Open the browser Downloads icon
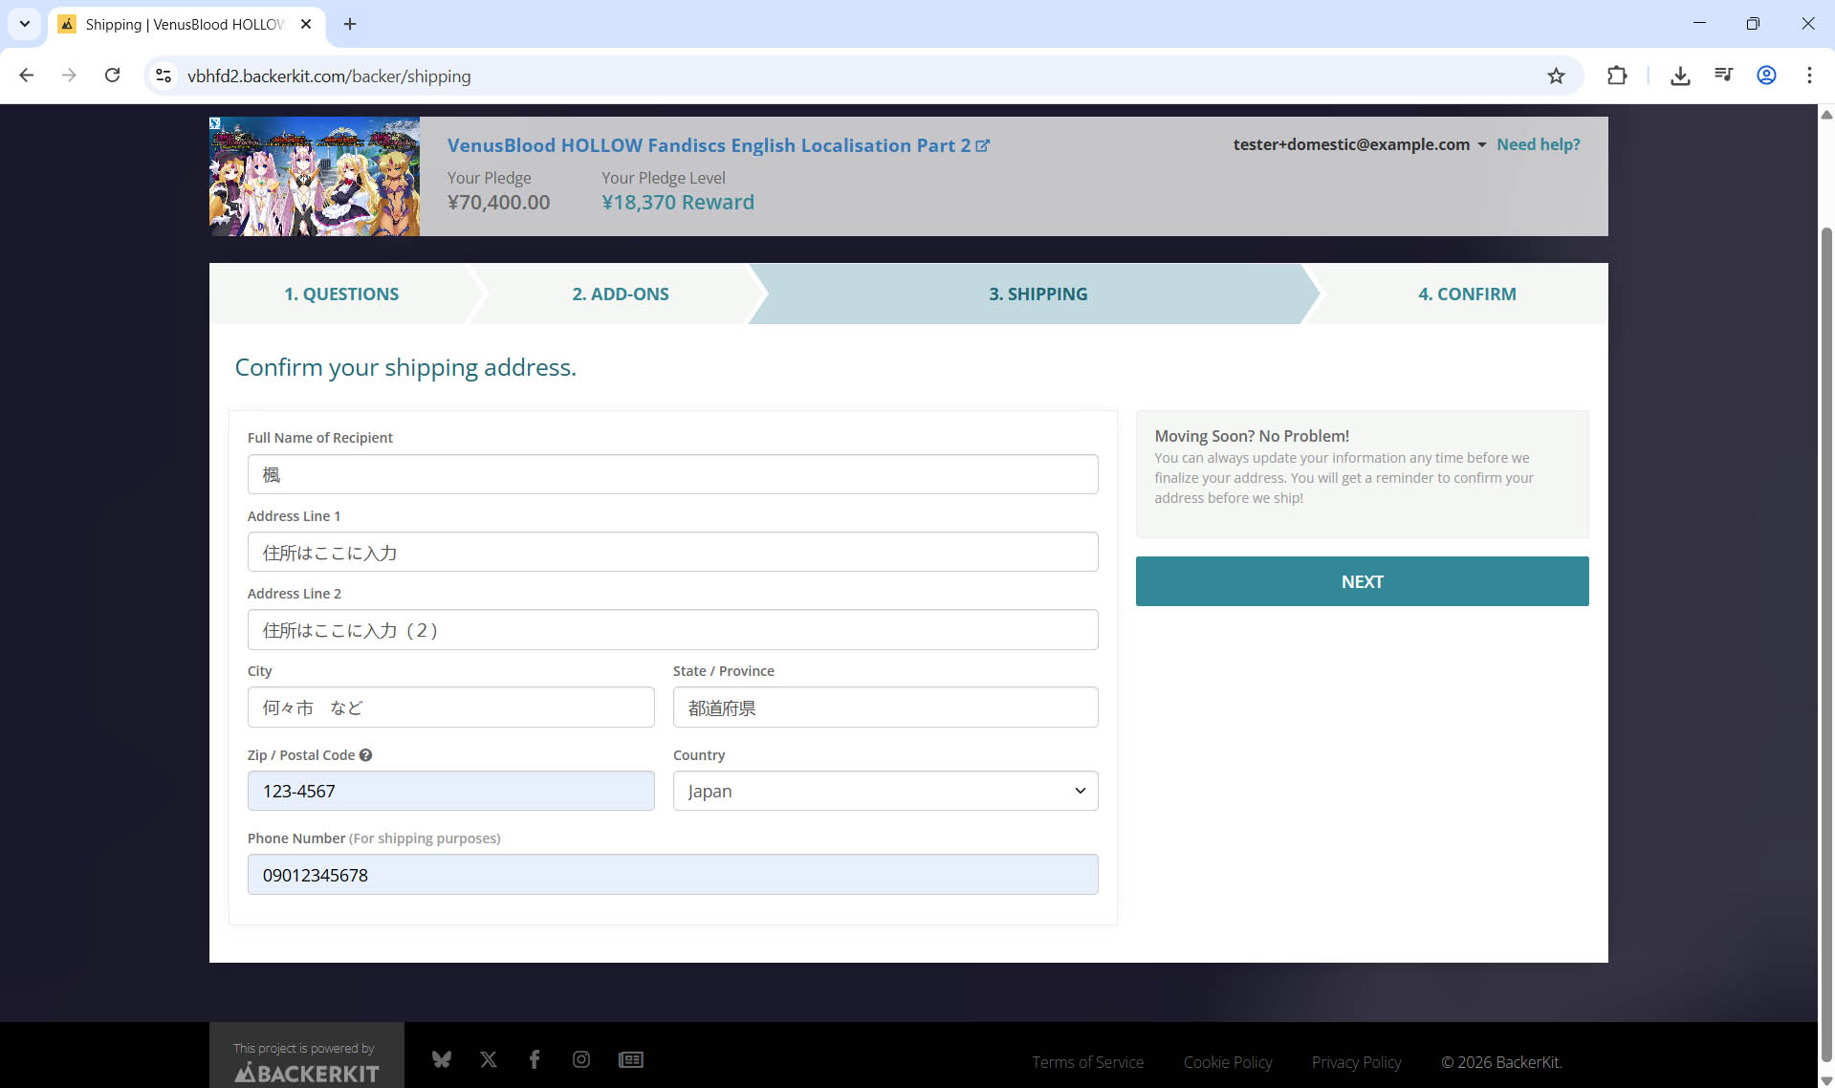 coord(1679,76)
